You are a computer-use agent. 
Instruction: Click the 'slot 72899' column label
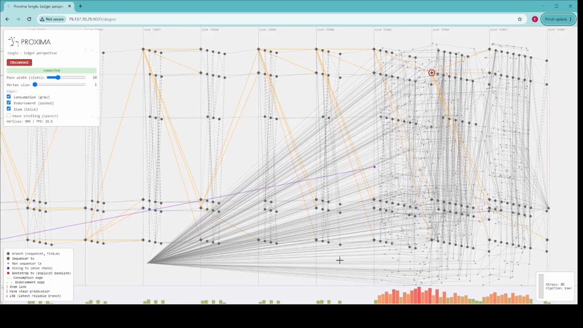tap(268, 30)
